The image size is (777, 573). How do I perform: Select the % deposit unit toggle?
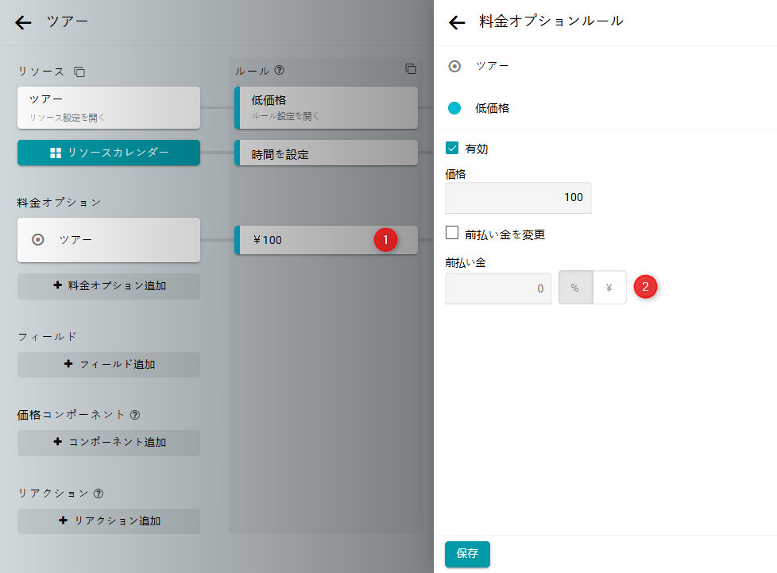coord(575,288)
